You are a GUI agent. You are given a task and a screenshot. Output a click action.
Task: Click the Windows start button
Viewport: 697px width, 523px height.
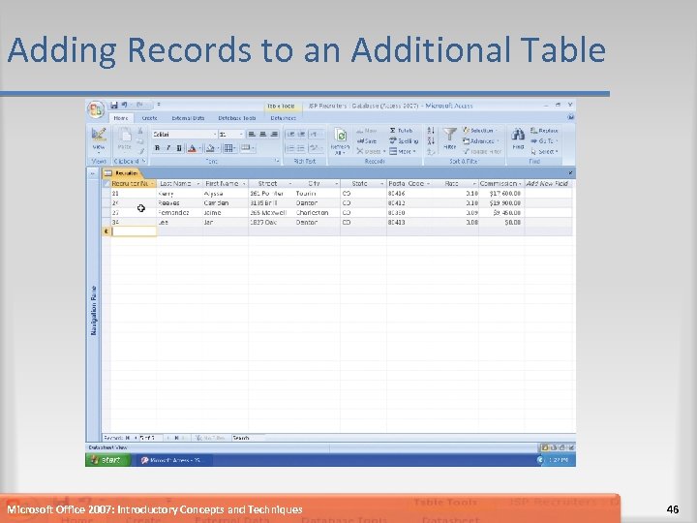click(x=108, y=460)
